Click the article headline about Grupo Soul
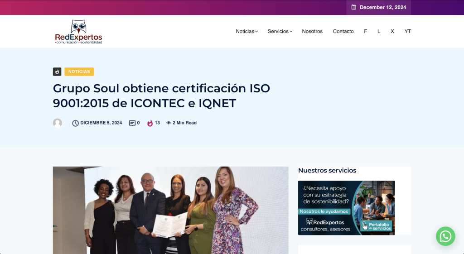The image size is (464, 254). [x=162, y=96]
